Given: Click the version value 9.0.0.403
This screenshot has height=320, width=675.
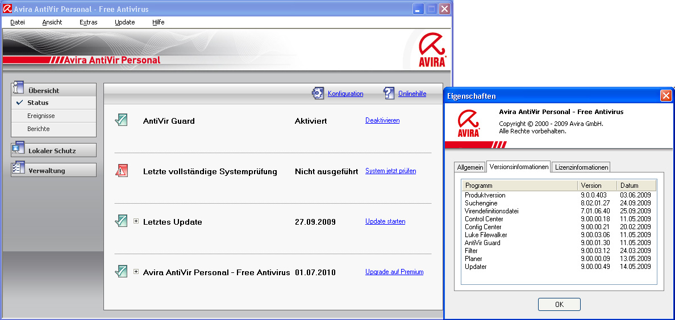Looking at the screenshot, I should pos(594,195).
